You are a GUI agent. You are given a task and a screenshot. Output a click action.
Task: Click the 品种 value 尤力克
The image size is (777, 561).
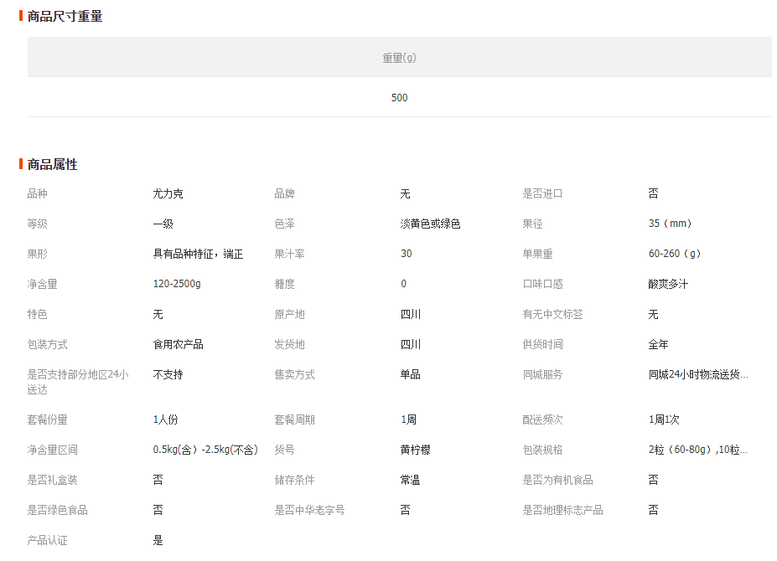click(168, 193)
